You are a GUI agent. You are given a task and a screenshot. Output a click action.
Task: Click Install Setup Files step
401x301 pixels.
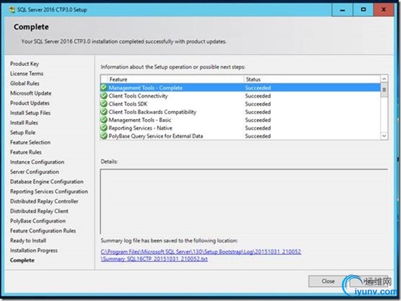click(30, 113)
